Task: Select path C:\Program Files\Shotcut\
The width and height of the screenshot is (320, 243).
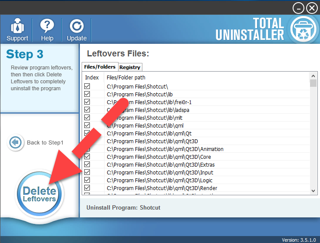Action: coord(137,87)
